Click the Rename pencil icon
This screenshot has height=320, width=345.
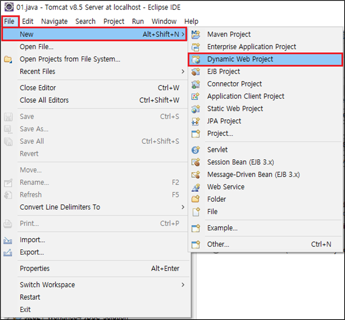pyautogui.click(x=8, y=182)
